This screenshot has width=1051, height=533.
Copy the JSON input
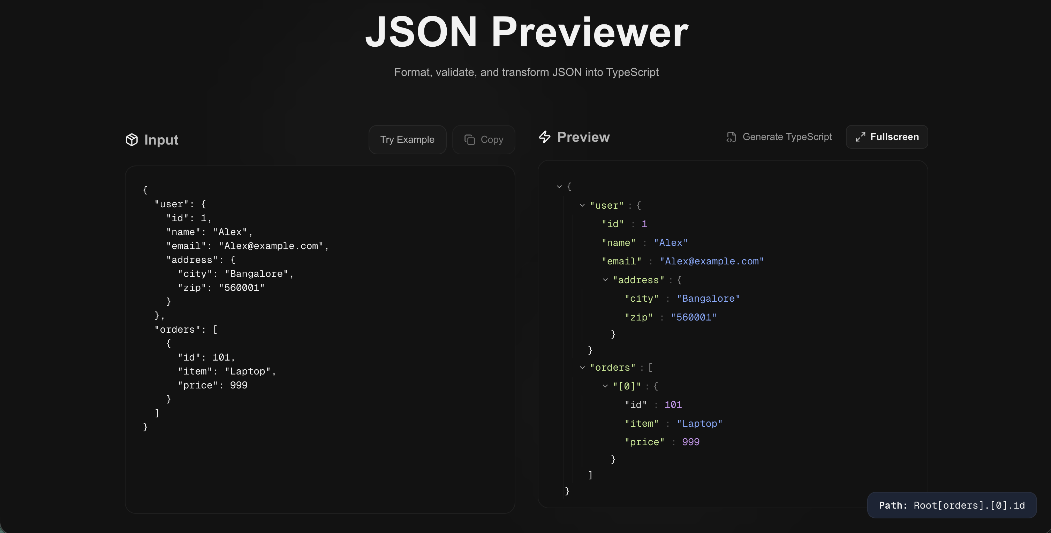pyautogui.click(x=483, y=139)
